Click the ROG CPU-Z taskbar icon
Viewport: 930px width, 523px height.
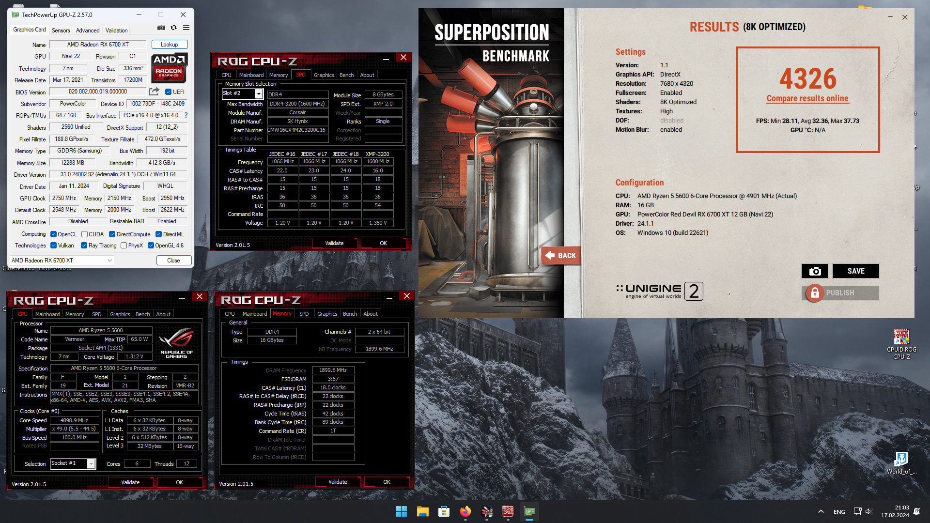coord(508,511)
